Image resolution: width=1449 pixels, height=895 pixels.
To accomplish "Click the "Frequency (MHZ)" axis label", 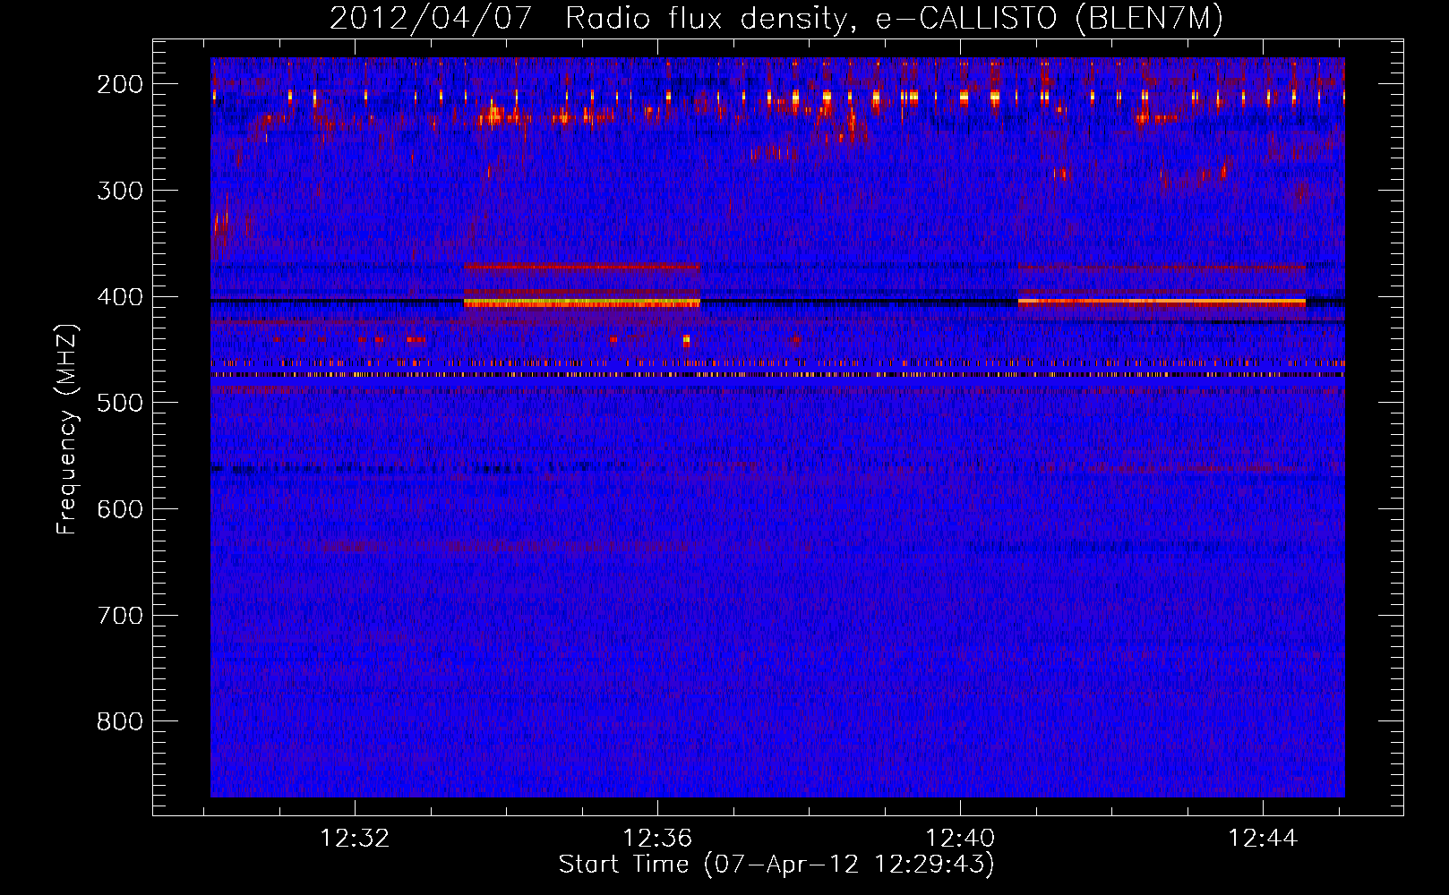I will 67,429.
